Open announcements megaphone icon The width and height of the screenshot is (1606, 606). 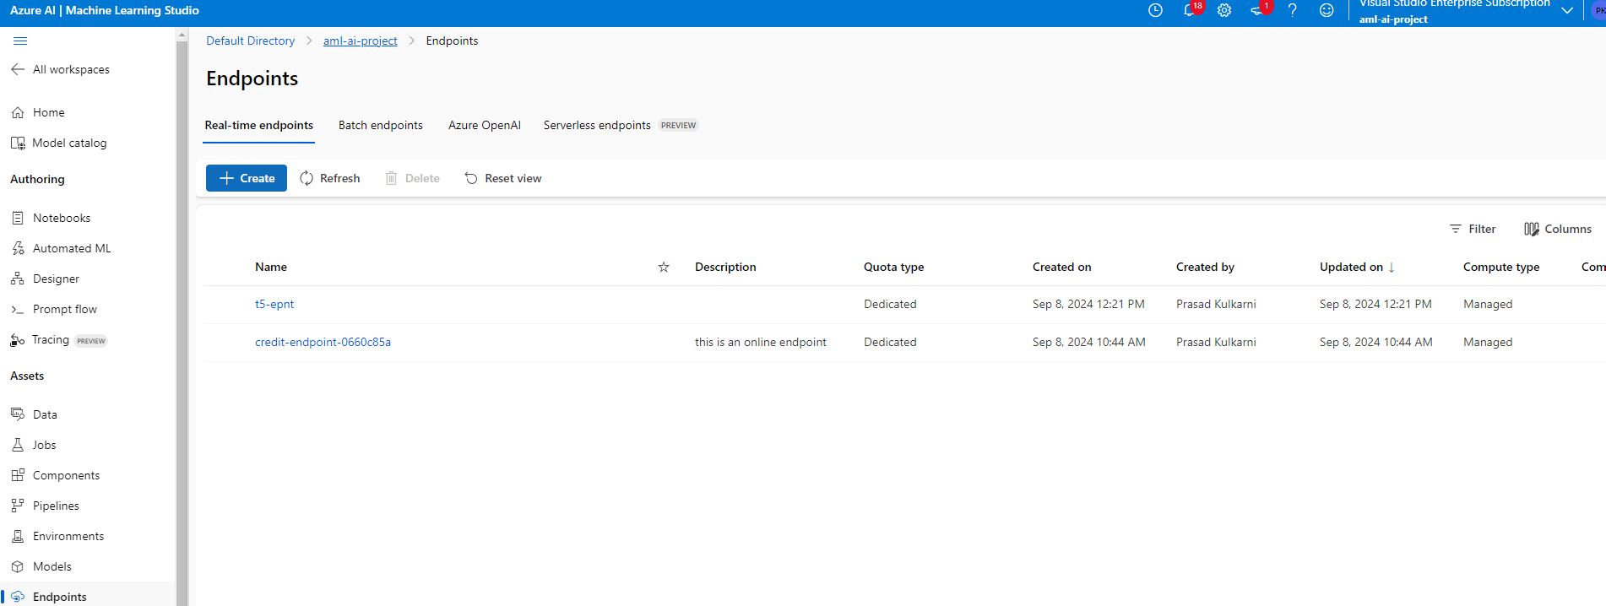click(1258, 10)
